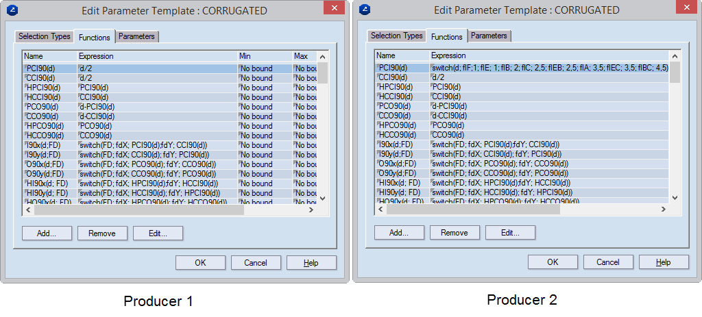Close the Producer 1 dialog window
The image size is (702, 317).
coord(333,8)
